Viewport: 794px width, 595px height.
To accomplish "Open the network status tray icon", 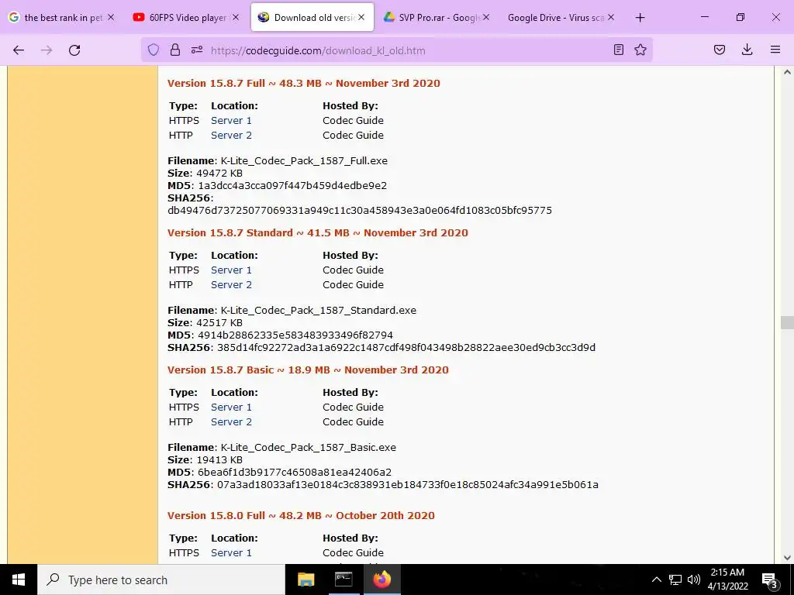I will 675,580.
